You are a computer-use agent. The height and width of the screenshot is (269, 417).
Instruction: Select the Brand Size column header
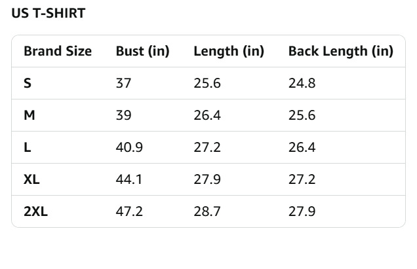58,52
